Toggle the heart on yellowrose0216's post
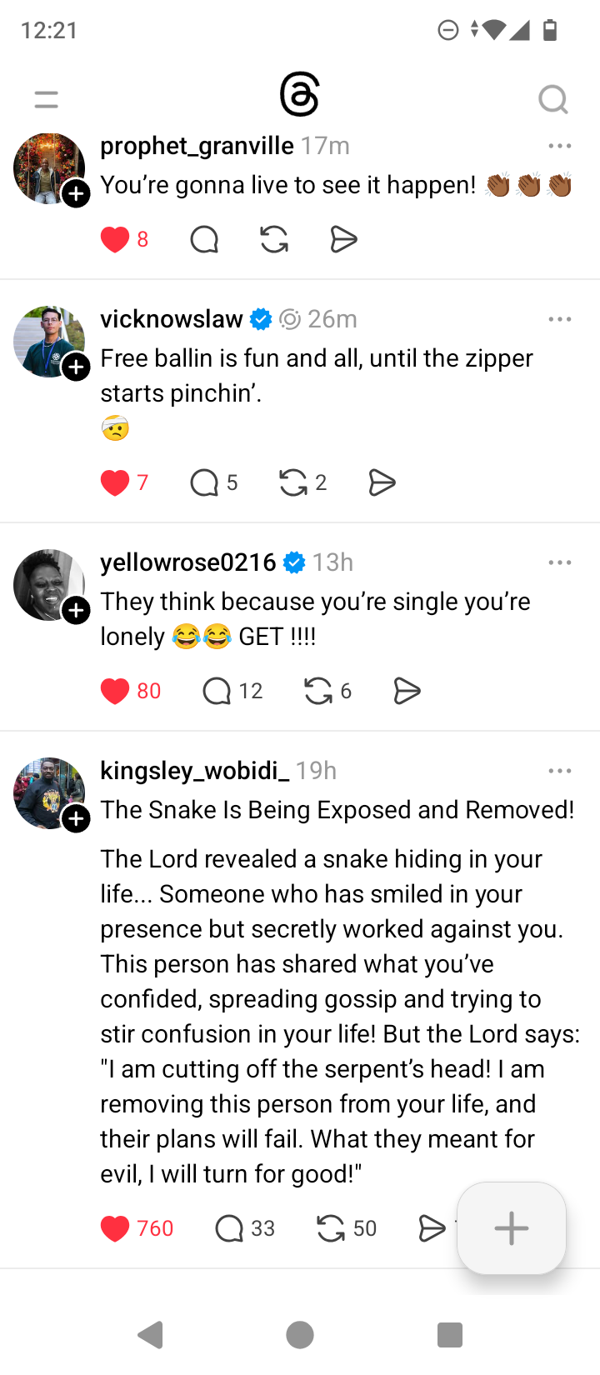Screen dimensions: 600x1375 tap(115, 691)
